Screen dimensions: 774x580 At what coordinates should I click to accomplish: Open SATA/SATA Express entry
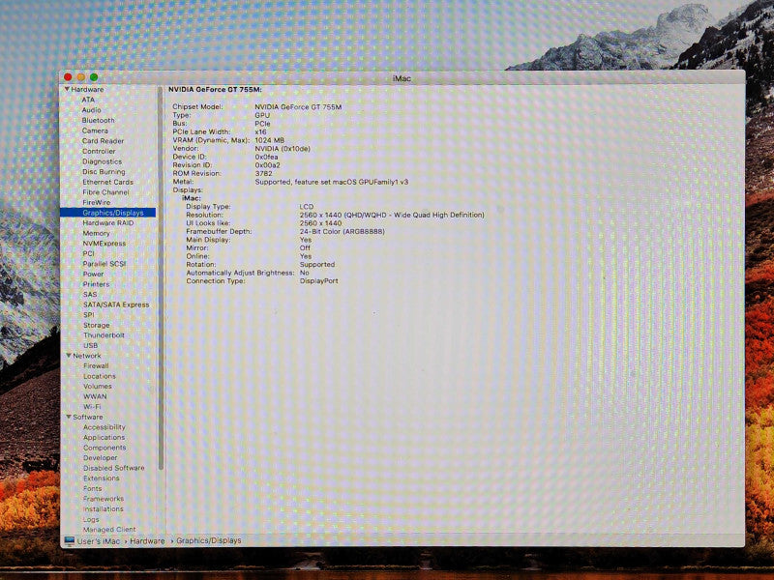pyautogui.click(x=116, y=304)
